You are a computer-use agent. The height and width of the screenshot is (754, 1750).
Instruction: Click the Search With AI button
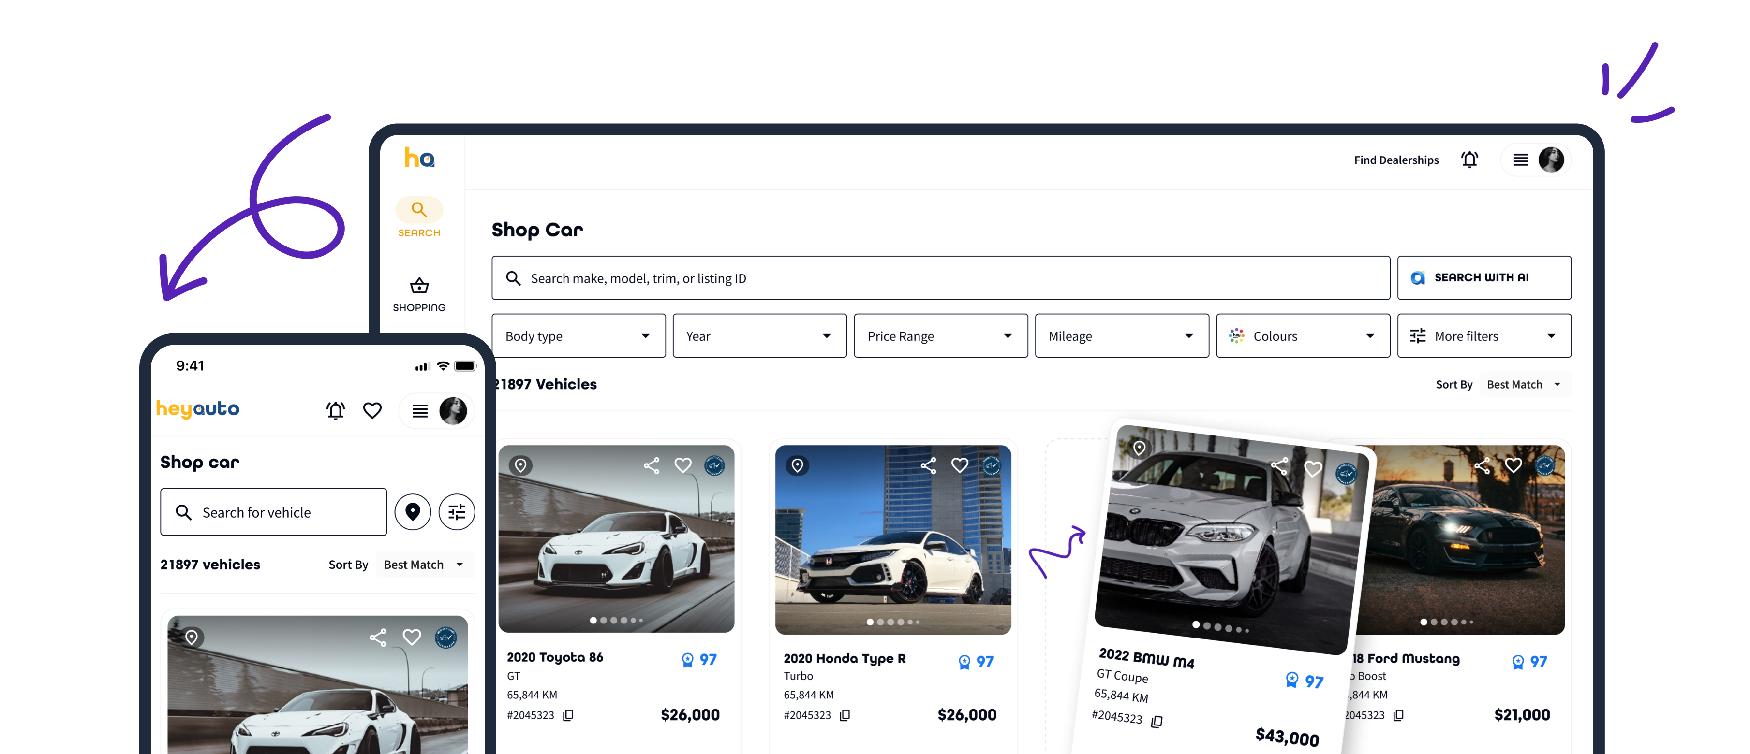tap(1483, 277)
